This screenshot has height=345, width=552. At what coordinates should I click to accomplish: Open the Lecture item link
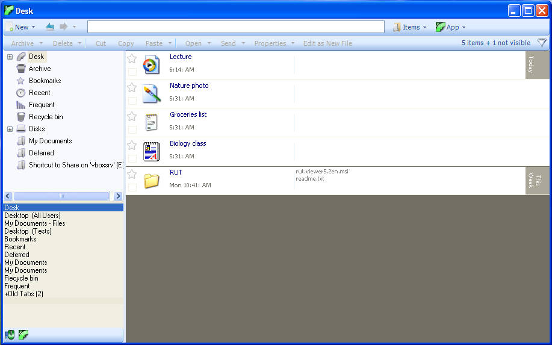point(181,57)
